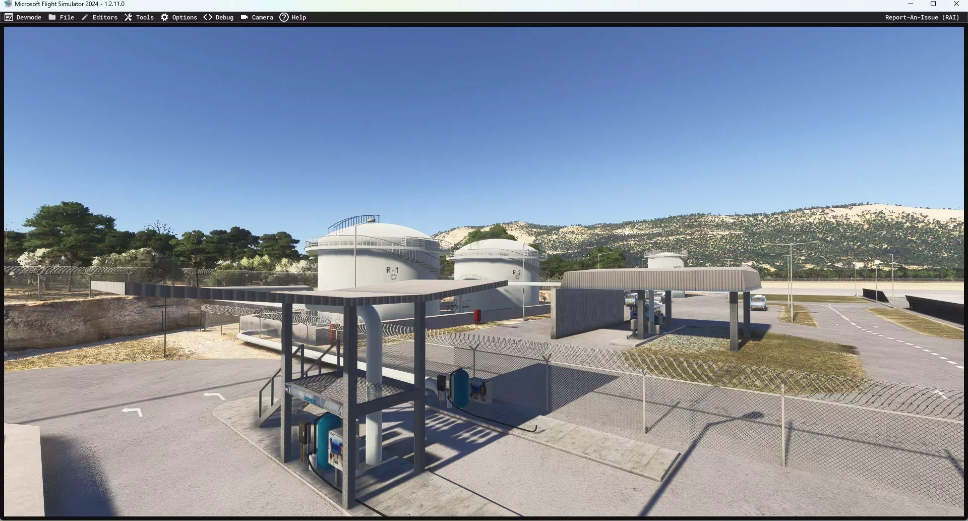Click the Editors pencil icon

point(85,17)
